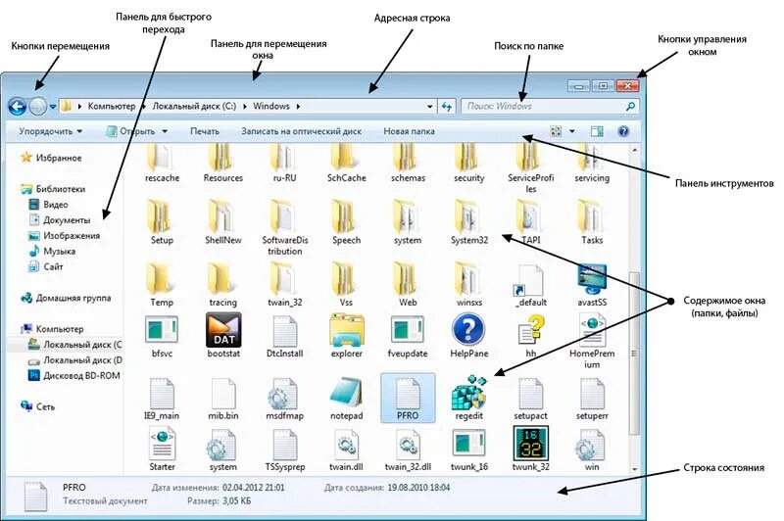The image size is (784, 521).
Task: Select the twunk_32 application icon
Action: click(x=530, y=449)
